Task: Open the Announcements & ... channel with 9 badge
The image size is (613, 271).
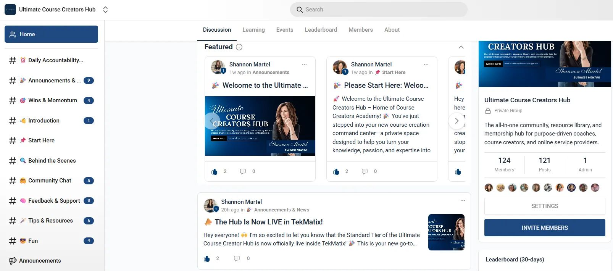Action: coord(51,81)
